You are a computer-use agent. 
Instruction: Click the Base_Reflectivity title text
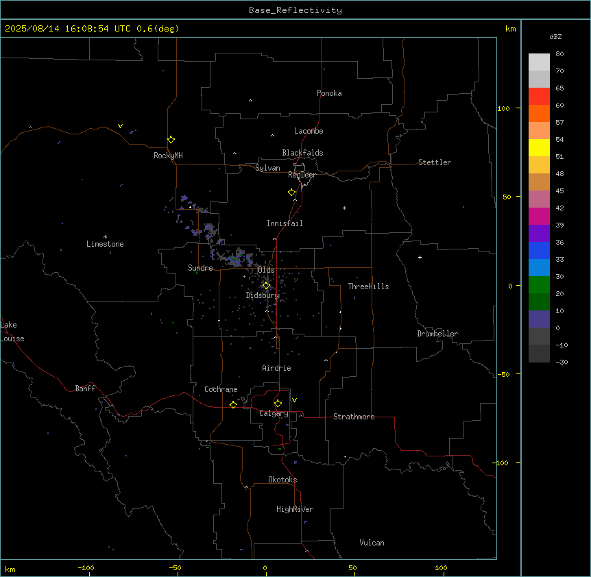point(295,10)
